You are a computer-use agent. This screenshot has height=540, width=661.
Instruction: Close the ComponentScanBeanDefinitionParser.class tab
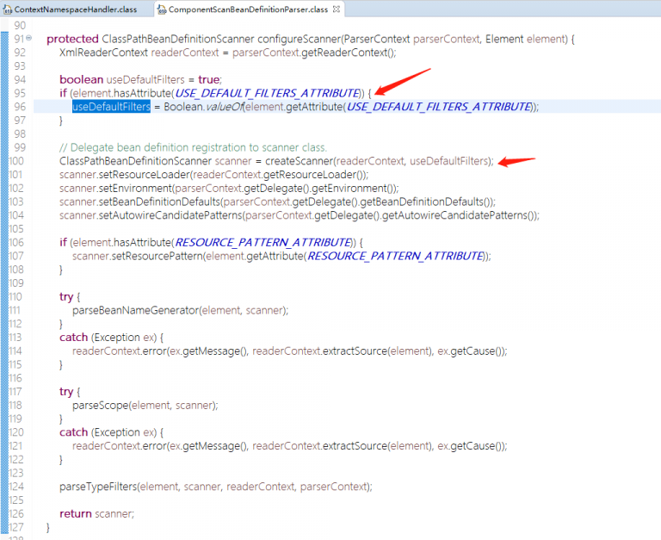click(x=337, y=9)
